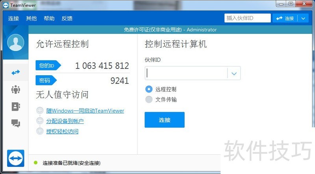Click the plus icon beside 分配设备到帐户
The image size is (315, 174).
coord(40,121)
